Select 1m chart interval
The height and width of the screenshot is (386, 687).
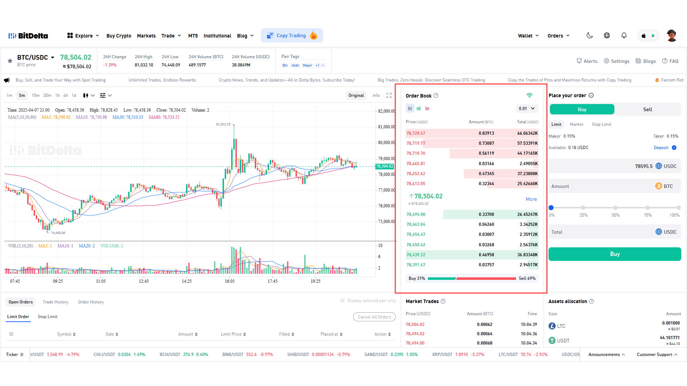10,95
